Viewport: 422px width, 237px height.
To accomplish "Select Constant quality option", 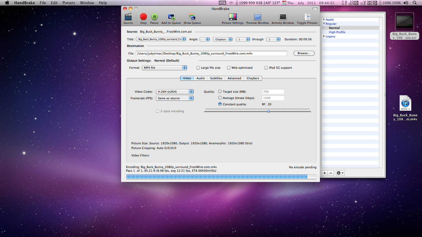I will [220, 104].
